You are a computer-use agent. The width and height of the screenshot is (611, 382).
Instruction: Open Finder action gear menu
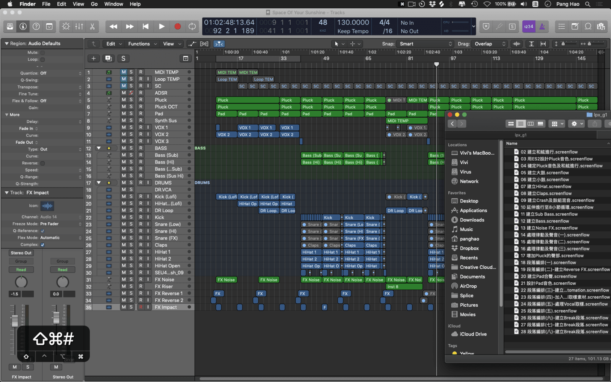coord(576,124)
